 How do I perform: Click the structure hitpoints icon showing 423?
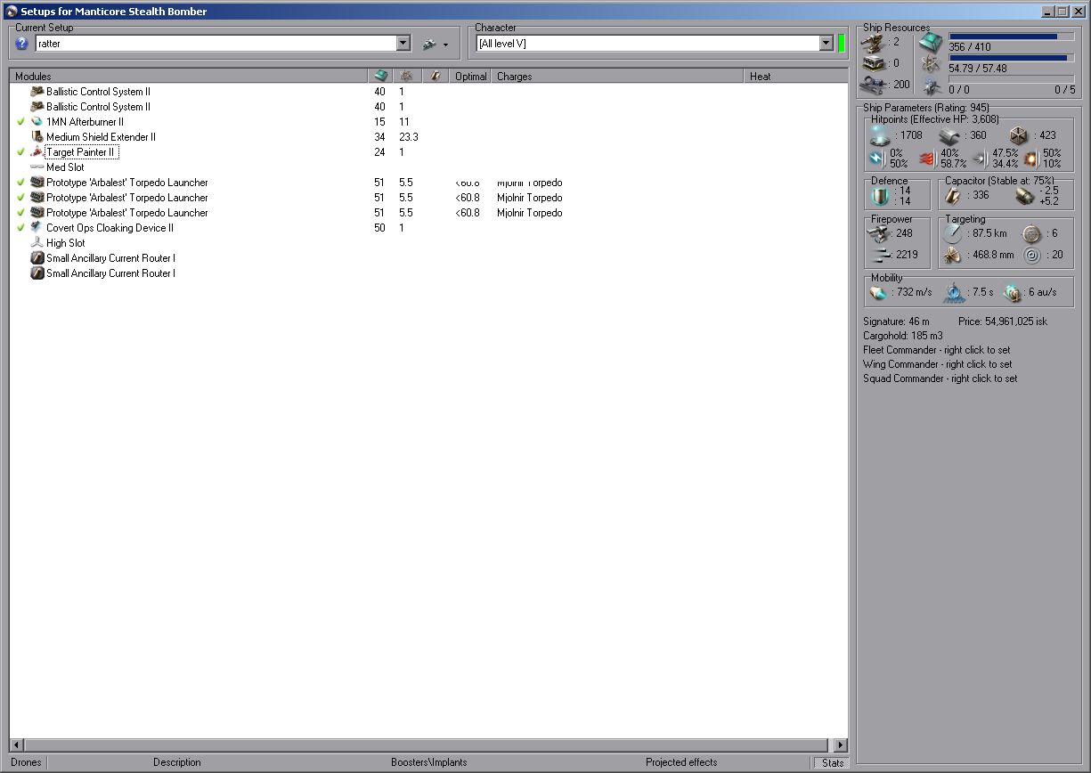[1020, 135]
